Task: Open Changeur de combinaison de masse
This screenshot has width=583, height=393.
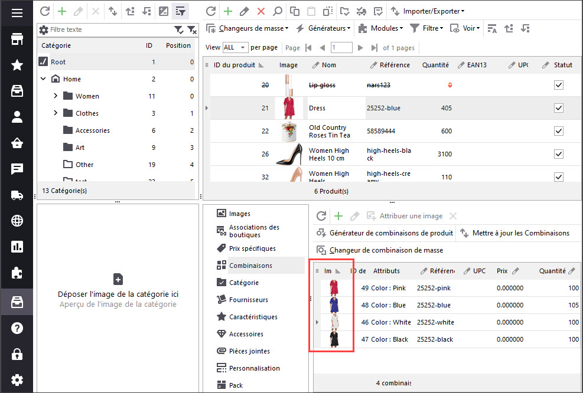Action: click(x=380, y=250)
